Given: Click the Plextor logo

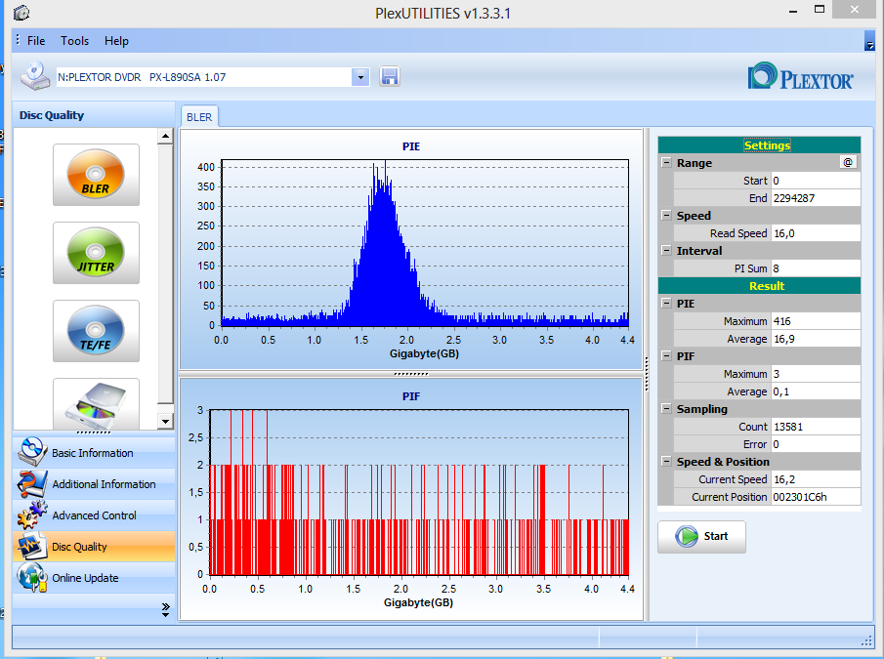Looking at the screenshot, I should [801, 76].
